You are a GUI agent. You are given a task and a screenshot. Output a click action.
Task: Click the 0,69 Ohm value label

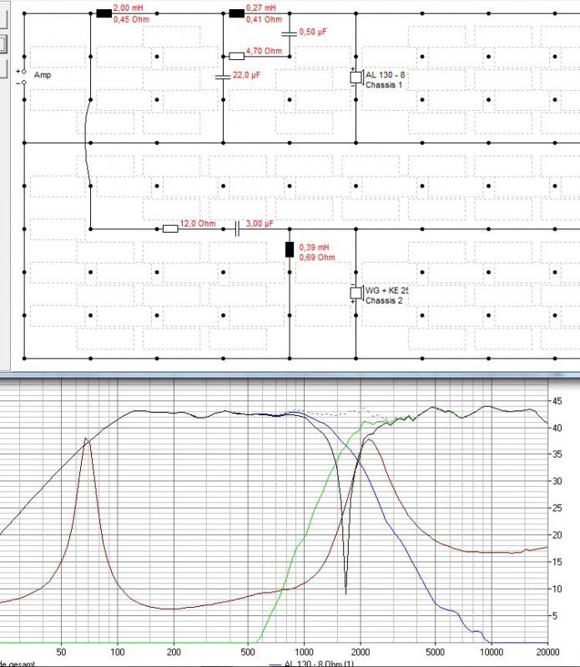[317, 258]
